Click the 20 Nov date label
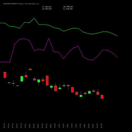The height and width of the screenshot is (132, 132). point(4,125)
